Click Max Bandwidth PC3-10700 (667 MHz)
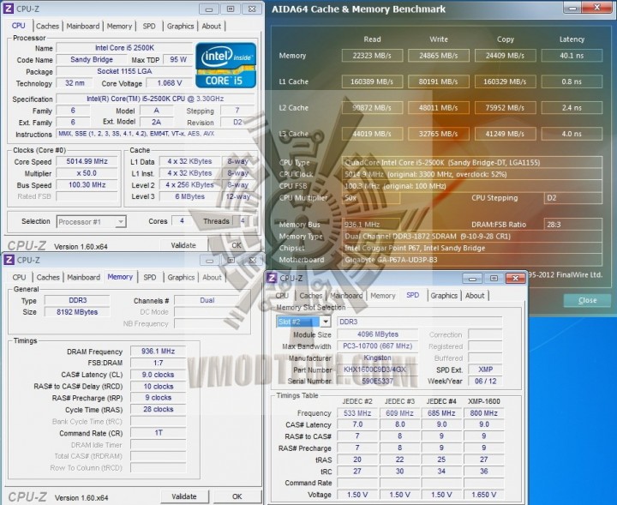Image resolution: width=617 pixels, height=505 pixels. pyautogui.click(x=378, y=346)
